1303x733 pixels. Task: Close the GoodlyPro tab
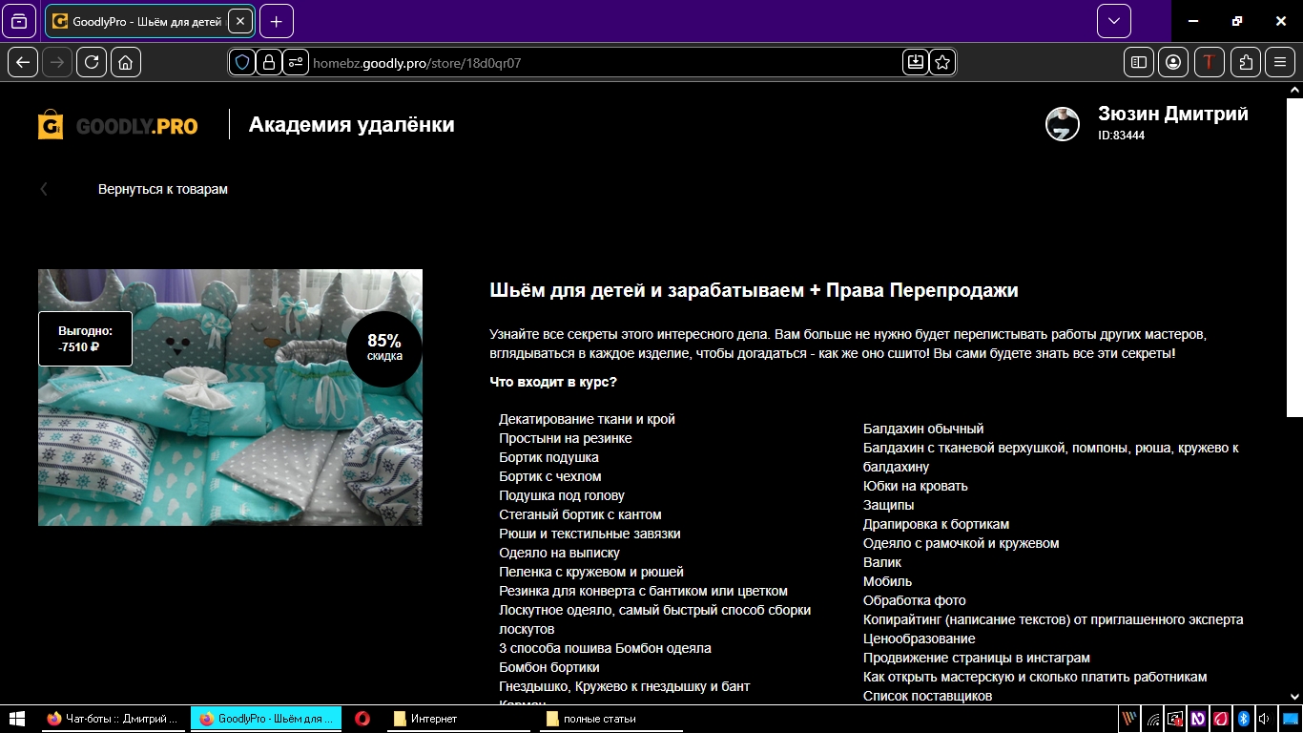239,21
